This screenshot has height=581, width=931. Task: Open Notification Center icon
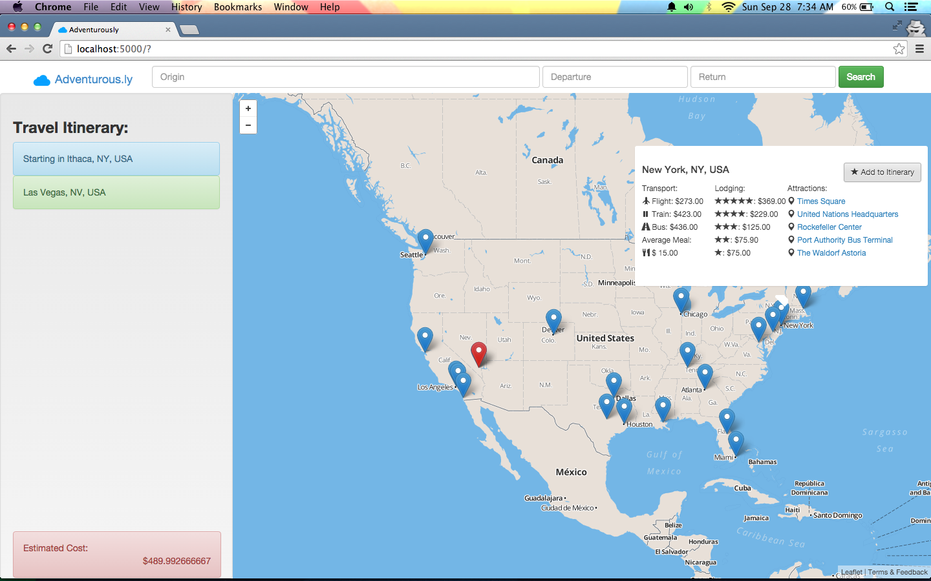pyautogui.click(x=911, y=6)
